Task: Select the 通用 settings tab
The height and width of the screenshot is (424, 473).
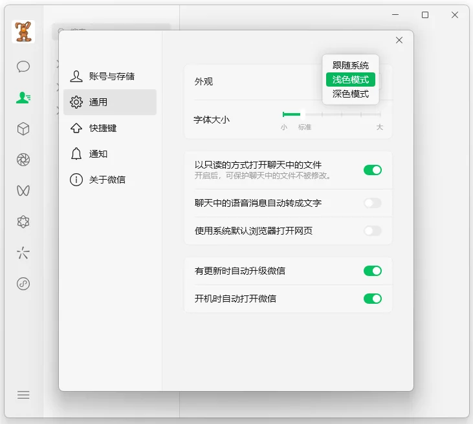Action: (110, 102)
